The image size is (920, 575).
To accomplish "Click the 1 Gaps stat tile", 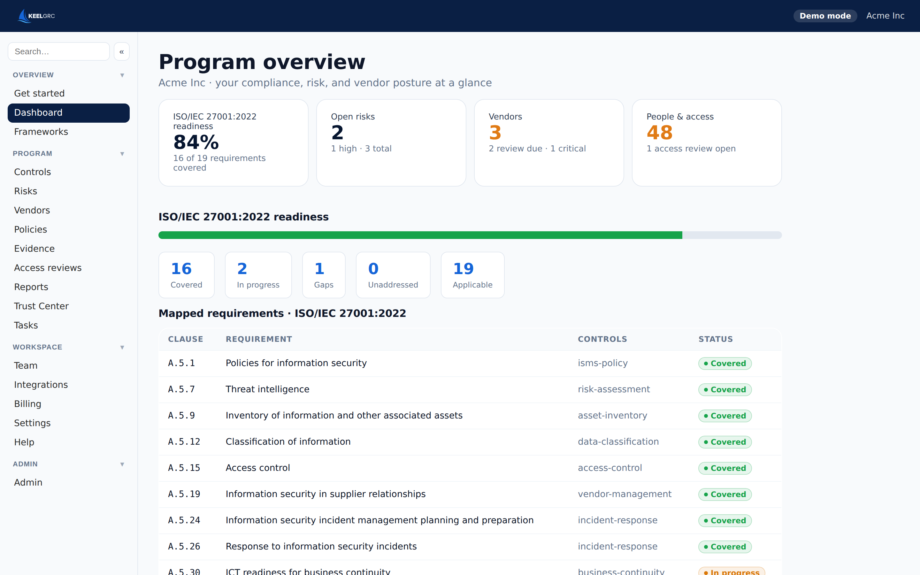I will coord(324,275).
